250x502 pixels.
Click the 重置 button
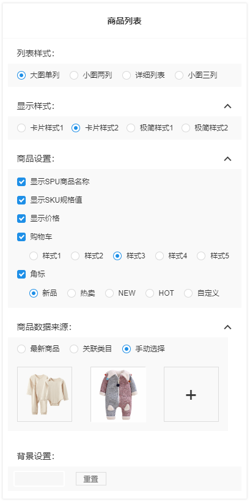[x=91, y=479]
